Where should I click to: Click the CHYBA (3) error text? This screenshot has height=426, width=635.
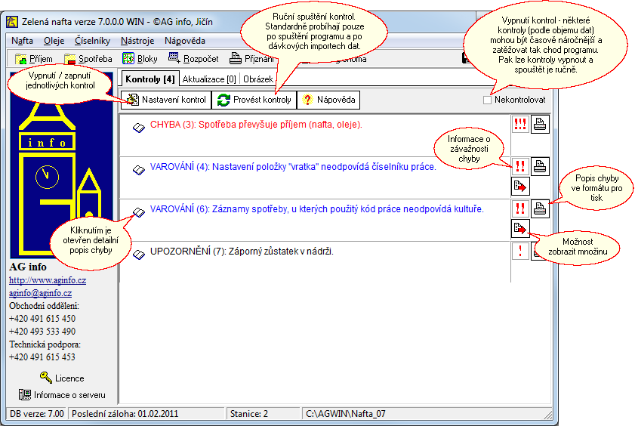point(256,125)
